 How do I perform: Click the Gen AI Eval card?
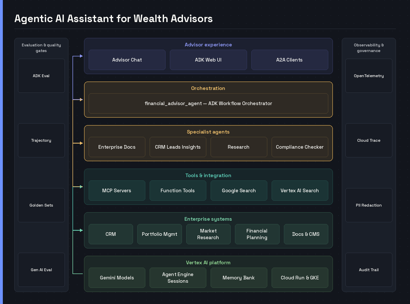click(41, 270)
